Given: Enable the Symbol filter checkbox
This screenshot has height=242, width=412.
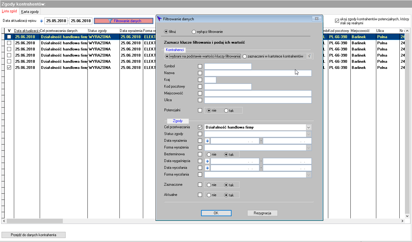Looking at the screenshot, I should (x=200, y=66).
